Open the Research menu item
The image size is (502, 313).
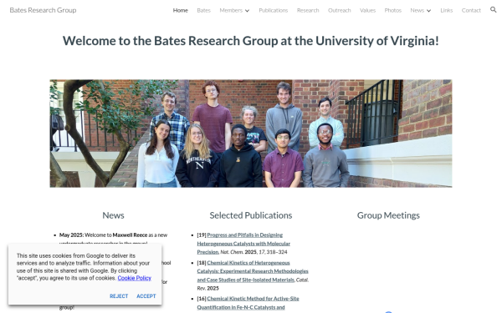308,10
